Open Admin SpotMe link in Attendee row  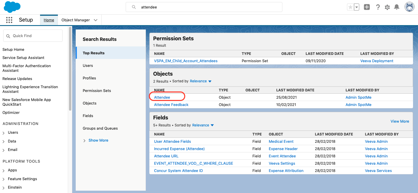358,97
